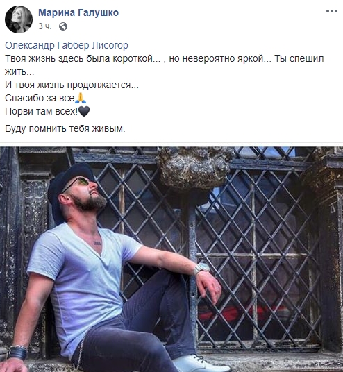Click the praying hands emoji

81,98
